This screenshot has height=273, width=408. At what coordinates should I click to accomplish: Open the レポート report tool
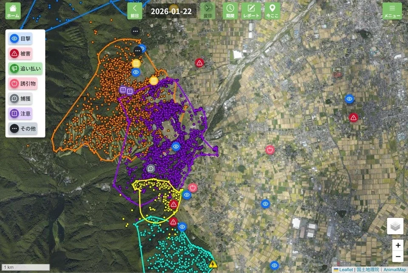click(252, 10)
